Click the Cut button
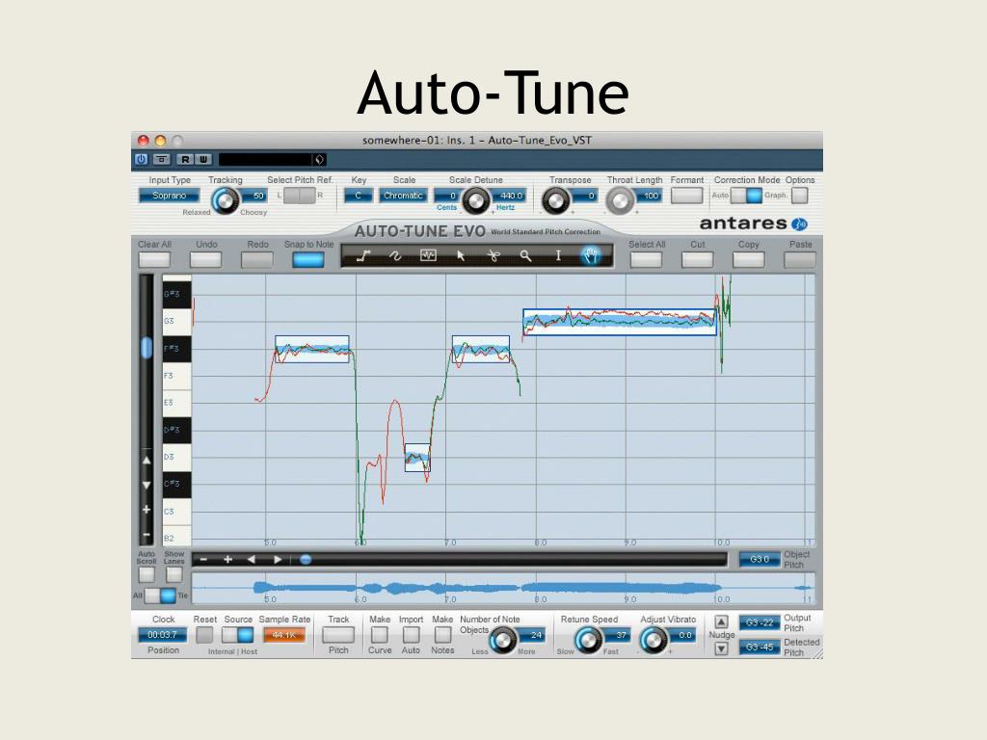The image size is (987, 740). click(698, 259)
